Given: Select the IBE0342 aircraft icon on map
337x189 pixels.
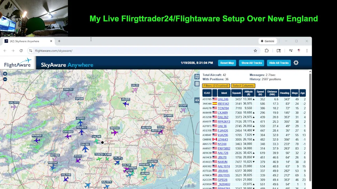Looking at the screenshot, I should pyautogui.click(x=114, y=133).
